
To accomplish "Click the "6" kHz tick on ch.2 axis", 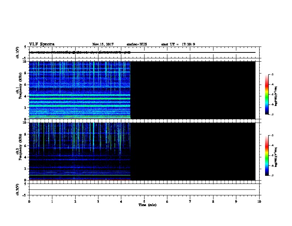I will (25, 146).
